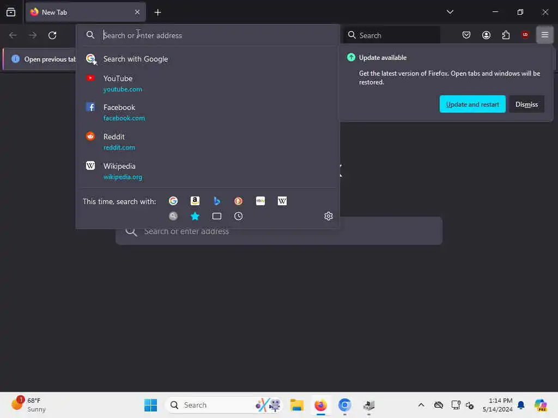Search this time with Amazon icon
This screenshot has width=558, height=418.
coord(195,201)
